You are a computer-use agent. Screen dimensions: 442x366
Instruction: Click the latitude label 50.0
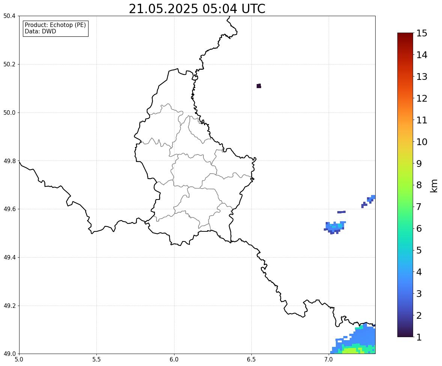(9, 113)
